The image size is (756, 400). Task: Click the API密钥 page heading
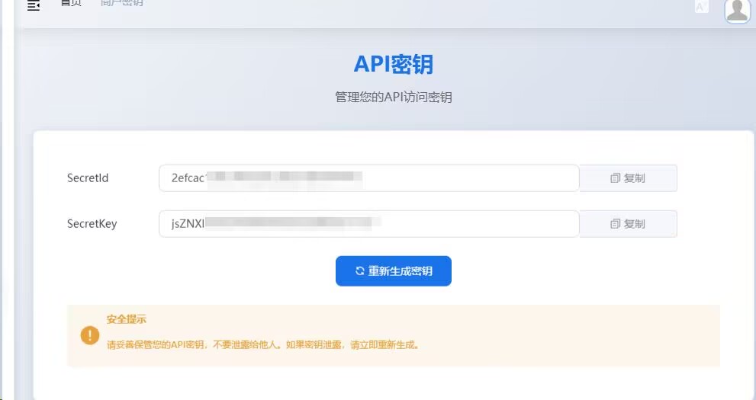pos(393,64)
